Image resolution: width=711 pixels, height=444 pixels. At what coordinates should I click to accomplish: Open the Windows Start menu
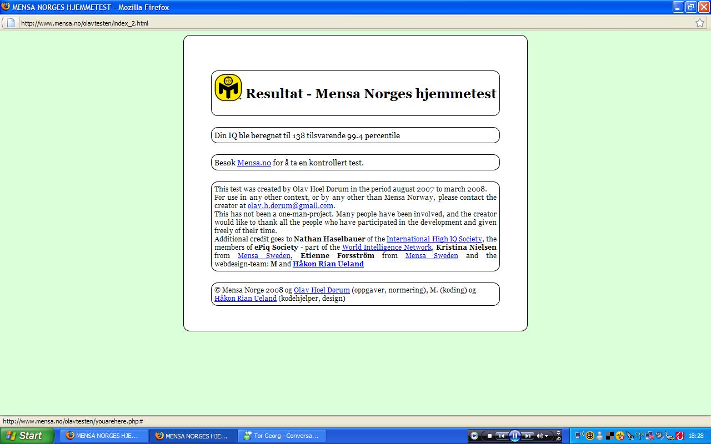(x=27, y=436)
